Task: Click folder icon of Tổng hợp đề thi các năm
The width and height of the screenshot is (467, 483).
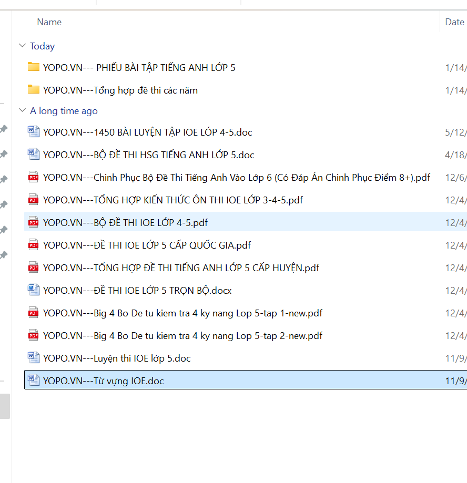Action: [34, 89]
